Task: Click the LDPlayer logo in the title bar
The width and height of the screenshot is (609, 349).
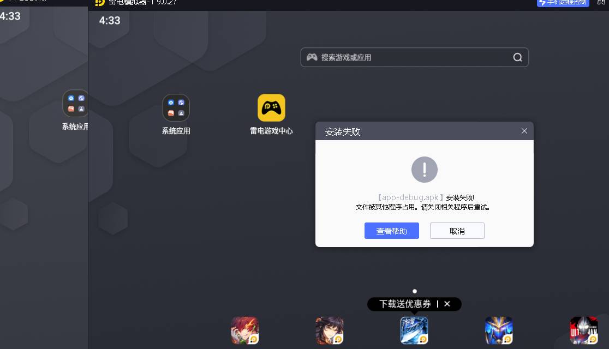Action: click(x=99, y=2)
